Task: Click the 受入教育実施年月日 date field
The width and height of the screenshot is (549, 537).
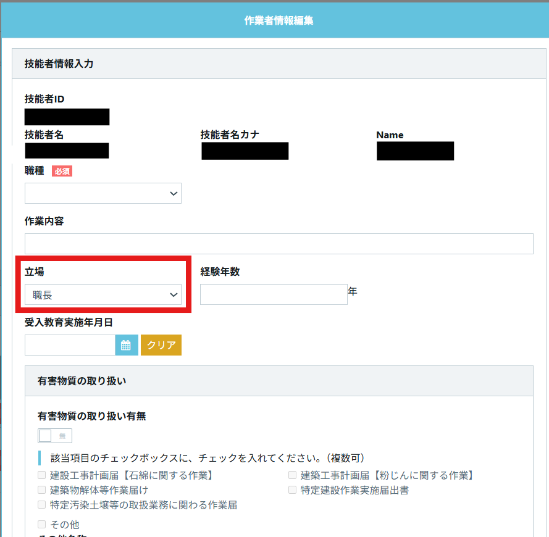Action: tap(70, 345)
